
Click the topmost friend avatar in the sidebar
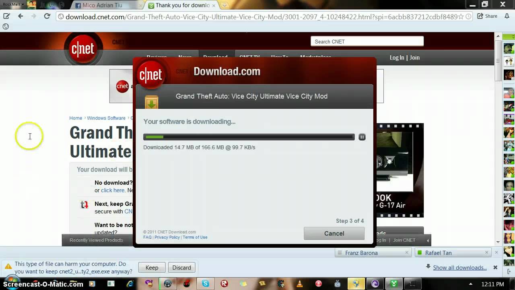pyautogui.click(x=509, y=49)
